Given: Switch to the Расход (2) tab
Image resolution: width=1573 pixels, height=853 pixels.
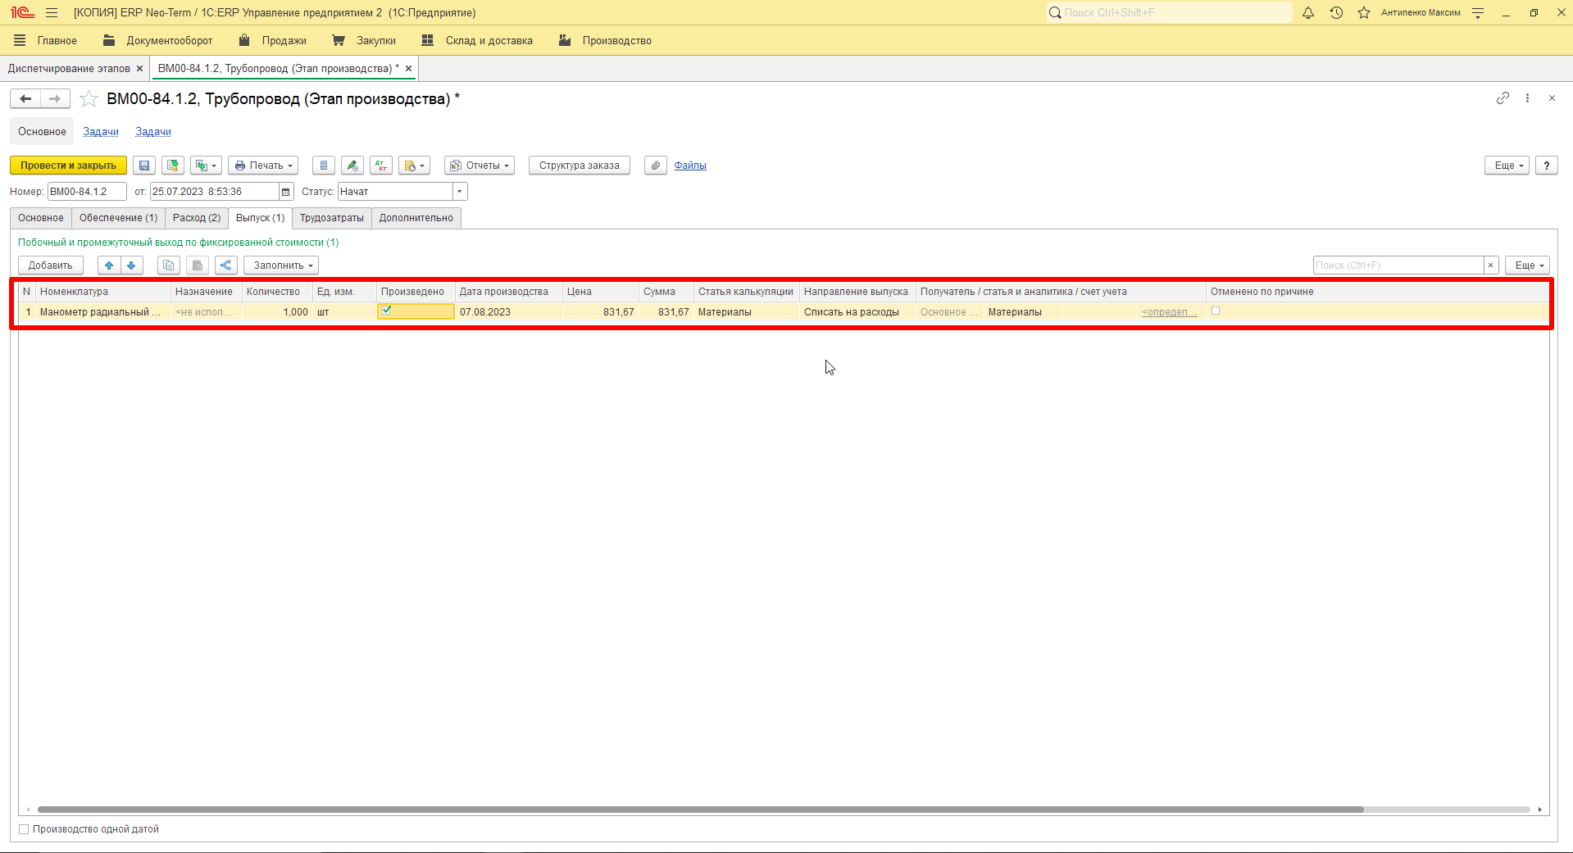Looking at the screenshot, I should 197,218.
